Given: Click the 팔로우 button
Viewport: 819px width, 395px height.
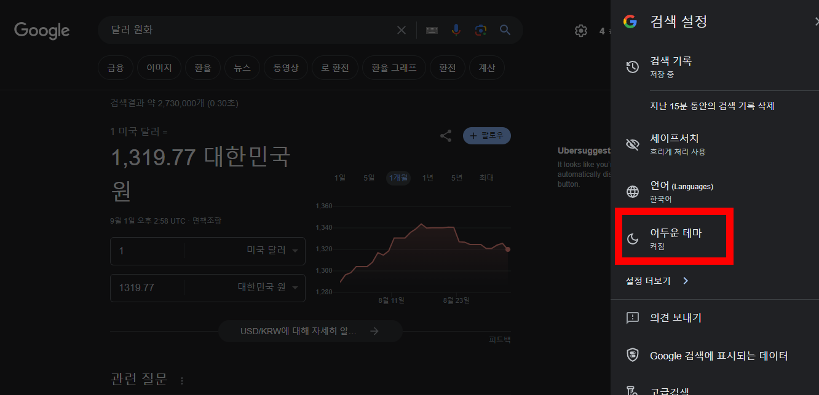Looking at the screenshot, I should click(487, 136).
